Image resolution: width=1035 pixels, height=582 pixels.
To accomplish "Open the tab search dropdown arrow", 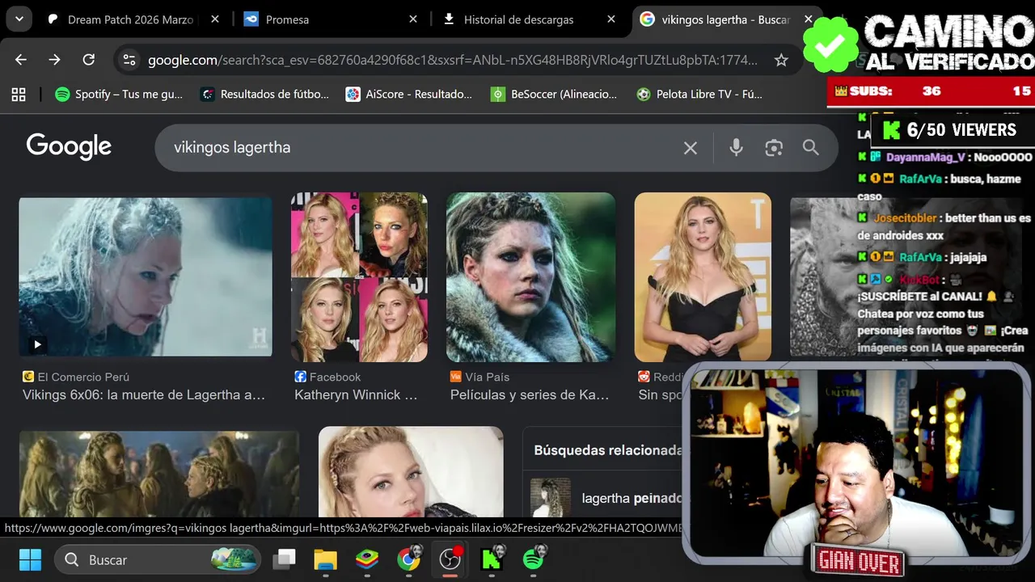I will point(19,19).
